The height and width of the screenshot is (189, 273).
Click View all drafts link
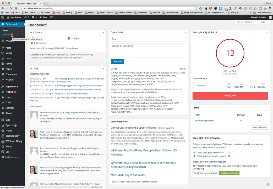pyautogui.click(x=182, y=69)
